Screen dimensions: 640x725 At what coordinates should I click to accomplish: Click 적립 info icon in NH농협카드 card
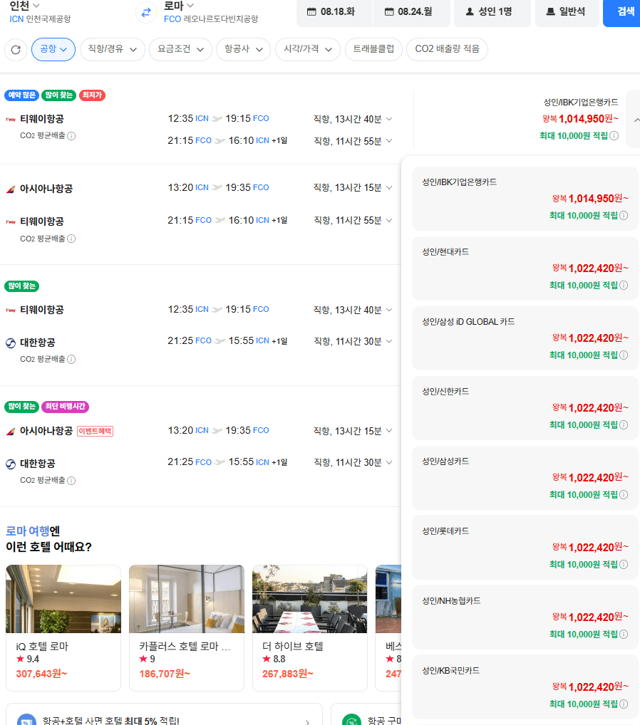pos(624,635)
